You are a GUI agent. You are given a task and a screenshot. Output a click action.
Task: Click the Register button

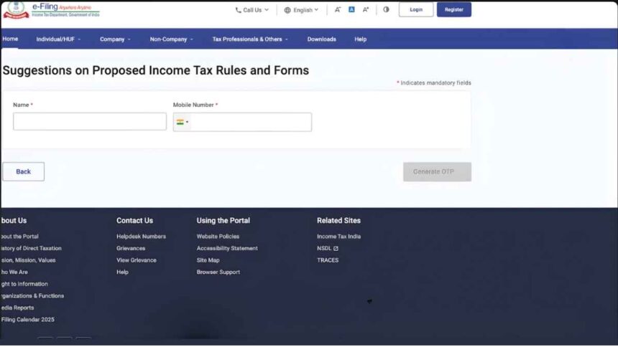pyautogui.click(x=453, y=9)
